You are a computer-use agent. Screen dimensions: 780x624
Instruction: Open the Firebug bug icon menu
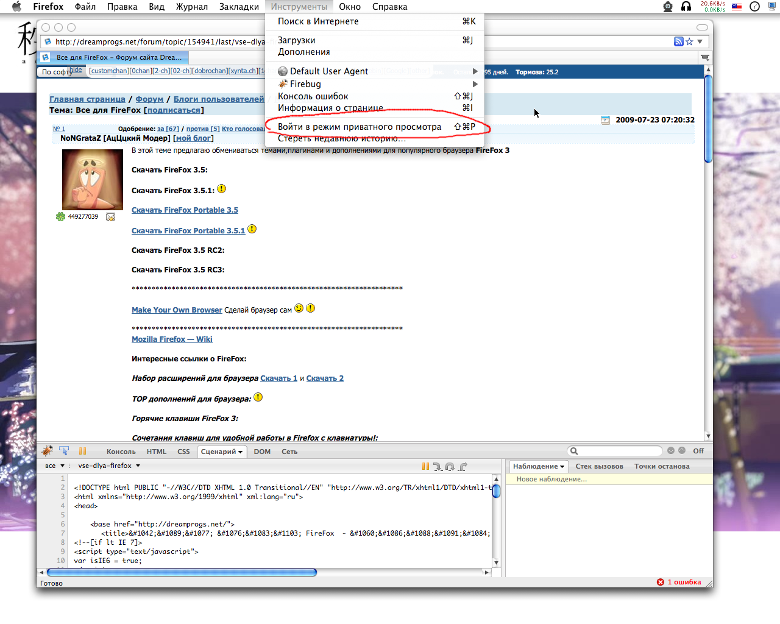coord(47,451)
